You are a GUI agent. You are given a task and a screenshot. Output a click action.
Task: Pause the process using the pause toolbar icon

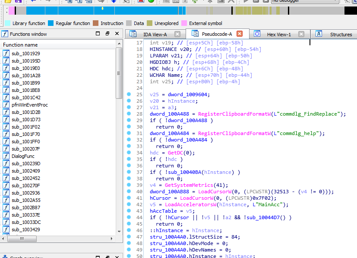click(x=255, y=2)
